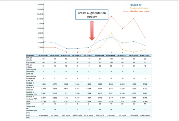Click the PCR value 2.8 mg/dl
This screenshot has height=121, width=179.
point(111,115)
